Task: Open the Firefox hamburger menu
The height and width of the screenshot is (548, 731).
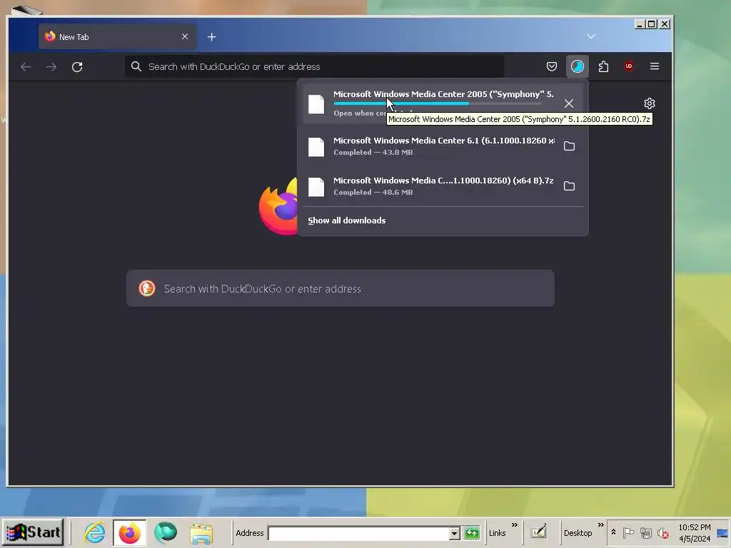Action: point(655,66)
